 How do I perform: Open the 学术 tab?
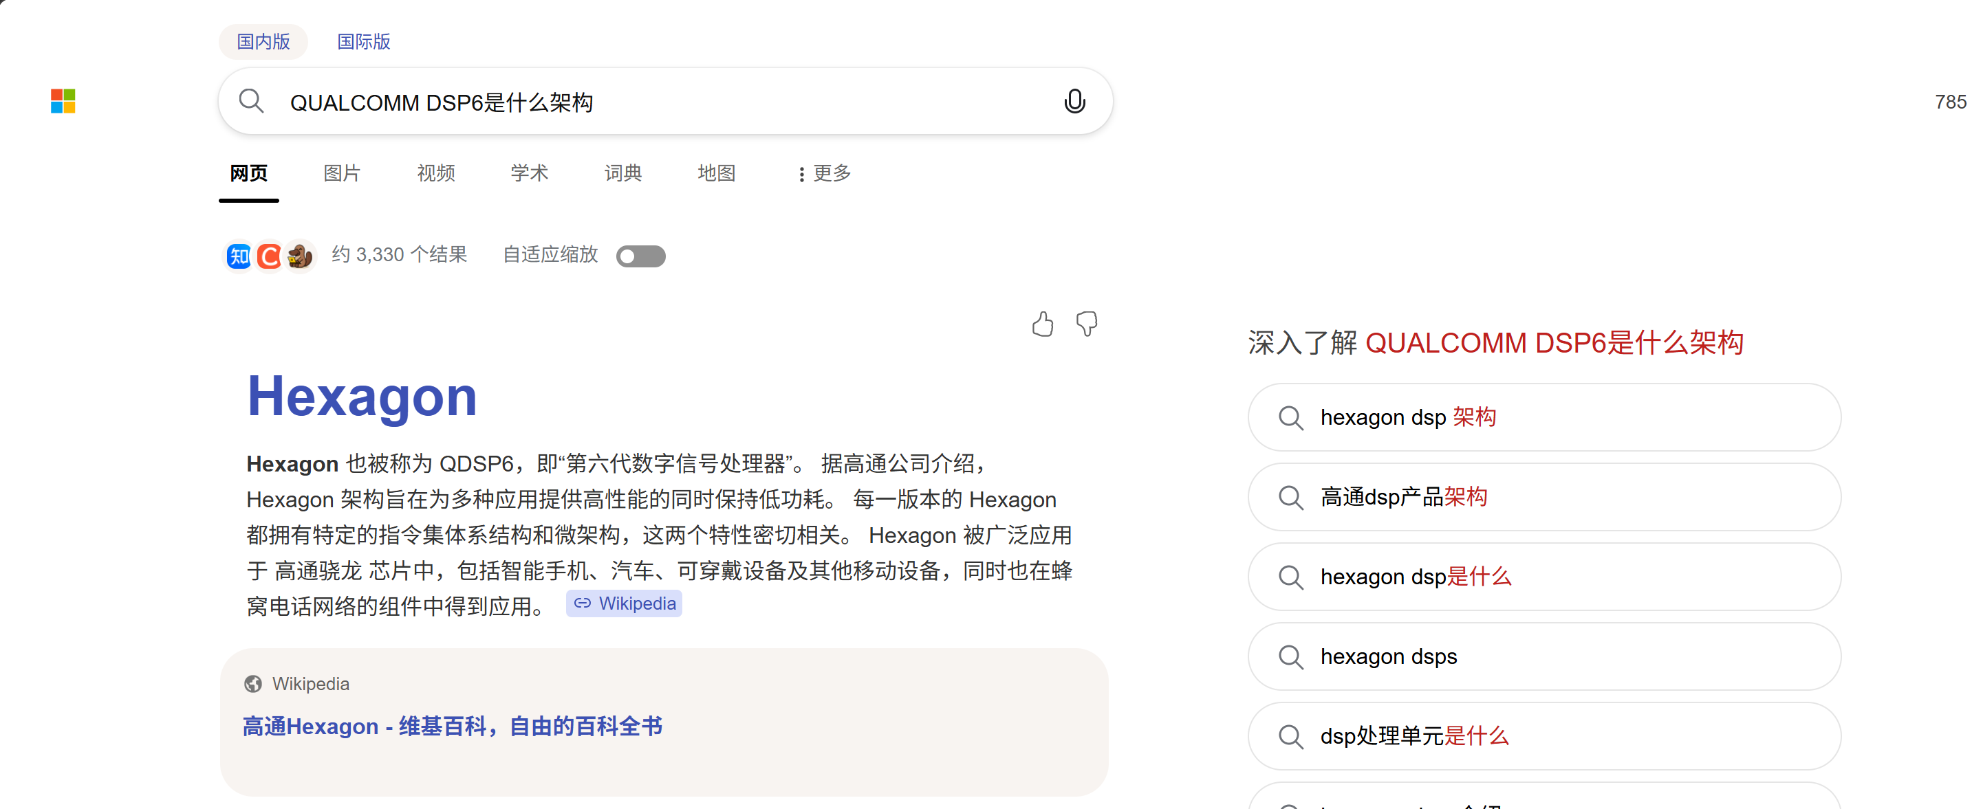click(529, 174)
